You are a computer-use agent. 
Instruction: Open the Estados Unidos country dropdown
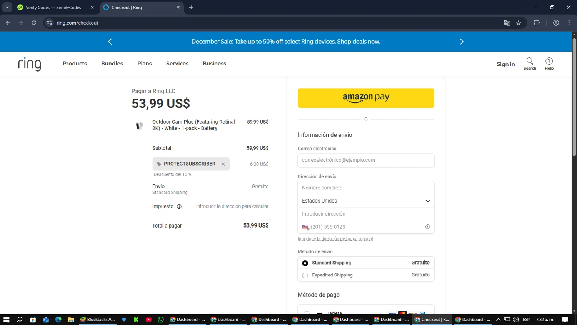[366, 201]
